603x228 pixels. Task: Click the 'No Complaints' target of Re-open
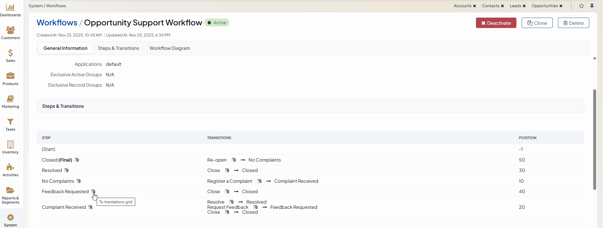pos(265,160)
